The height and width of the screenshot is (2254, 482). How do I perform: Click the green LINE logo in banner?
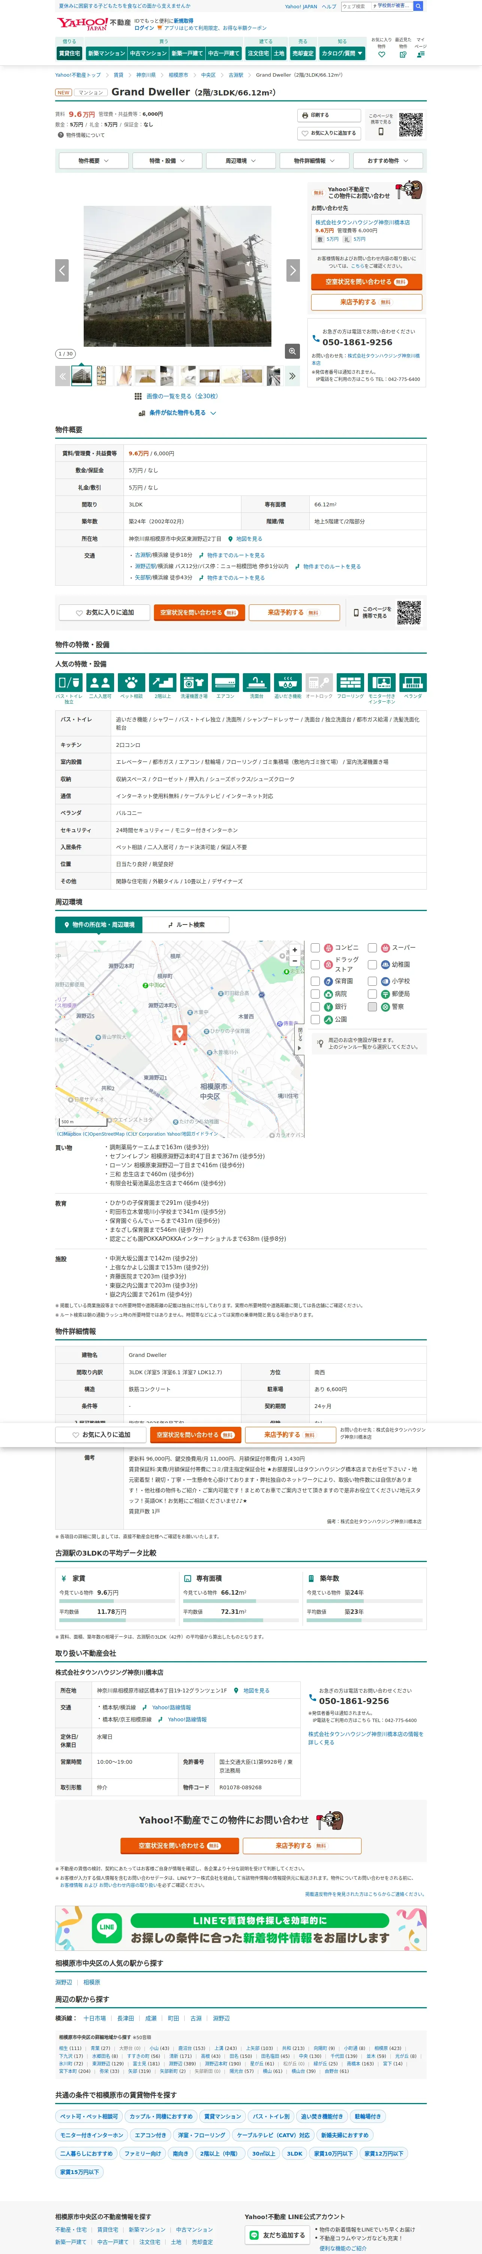(x=107, y=1927)
